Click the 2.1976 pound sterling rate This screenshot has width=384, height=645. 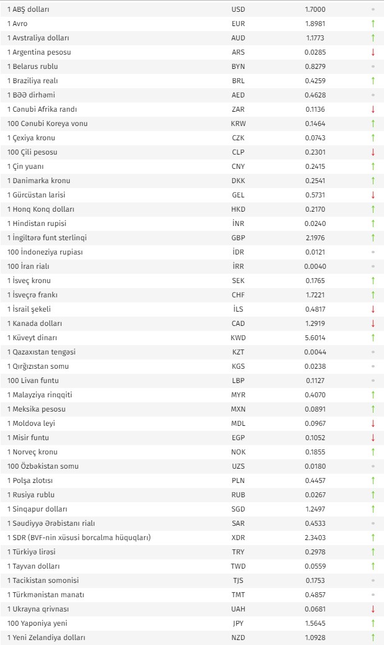click(315, 238)
